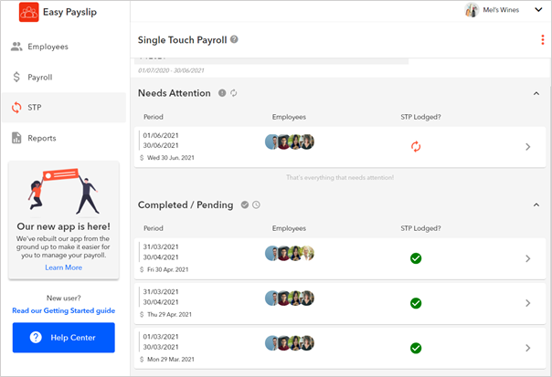
Task: Click the Easy Payslip logo icon
Action: [29, 12]
